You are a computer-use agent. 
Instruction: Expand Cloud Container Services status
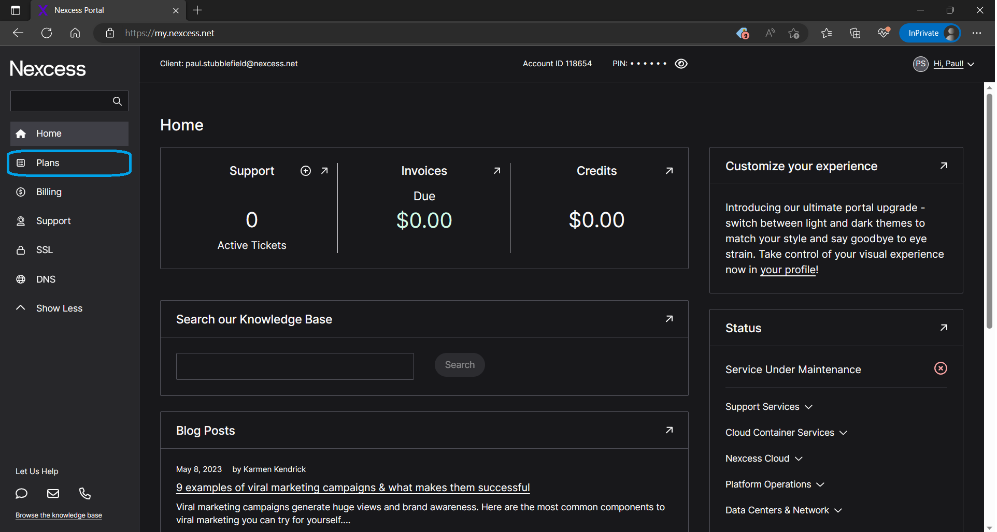pos(786,433)
